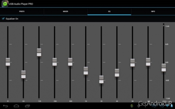Click the 250 Hz band slider handle
Screen dimensions: 175x109
click(55, 62)
